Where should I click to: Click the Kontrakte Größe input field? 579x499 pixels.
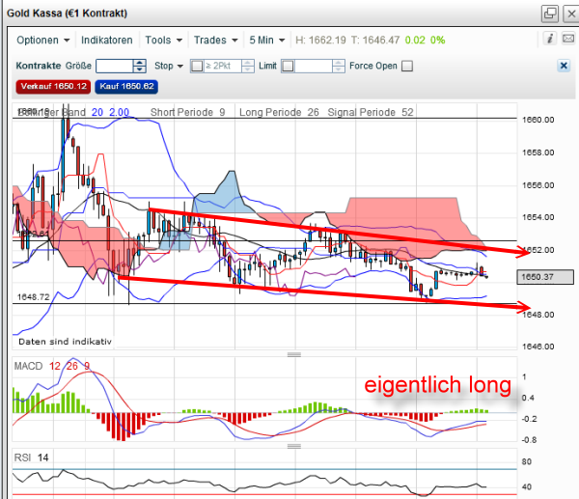click(114, 66)
